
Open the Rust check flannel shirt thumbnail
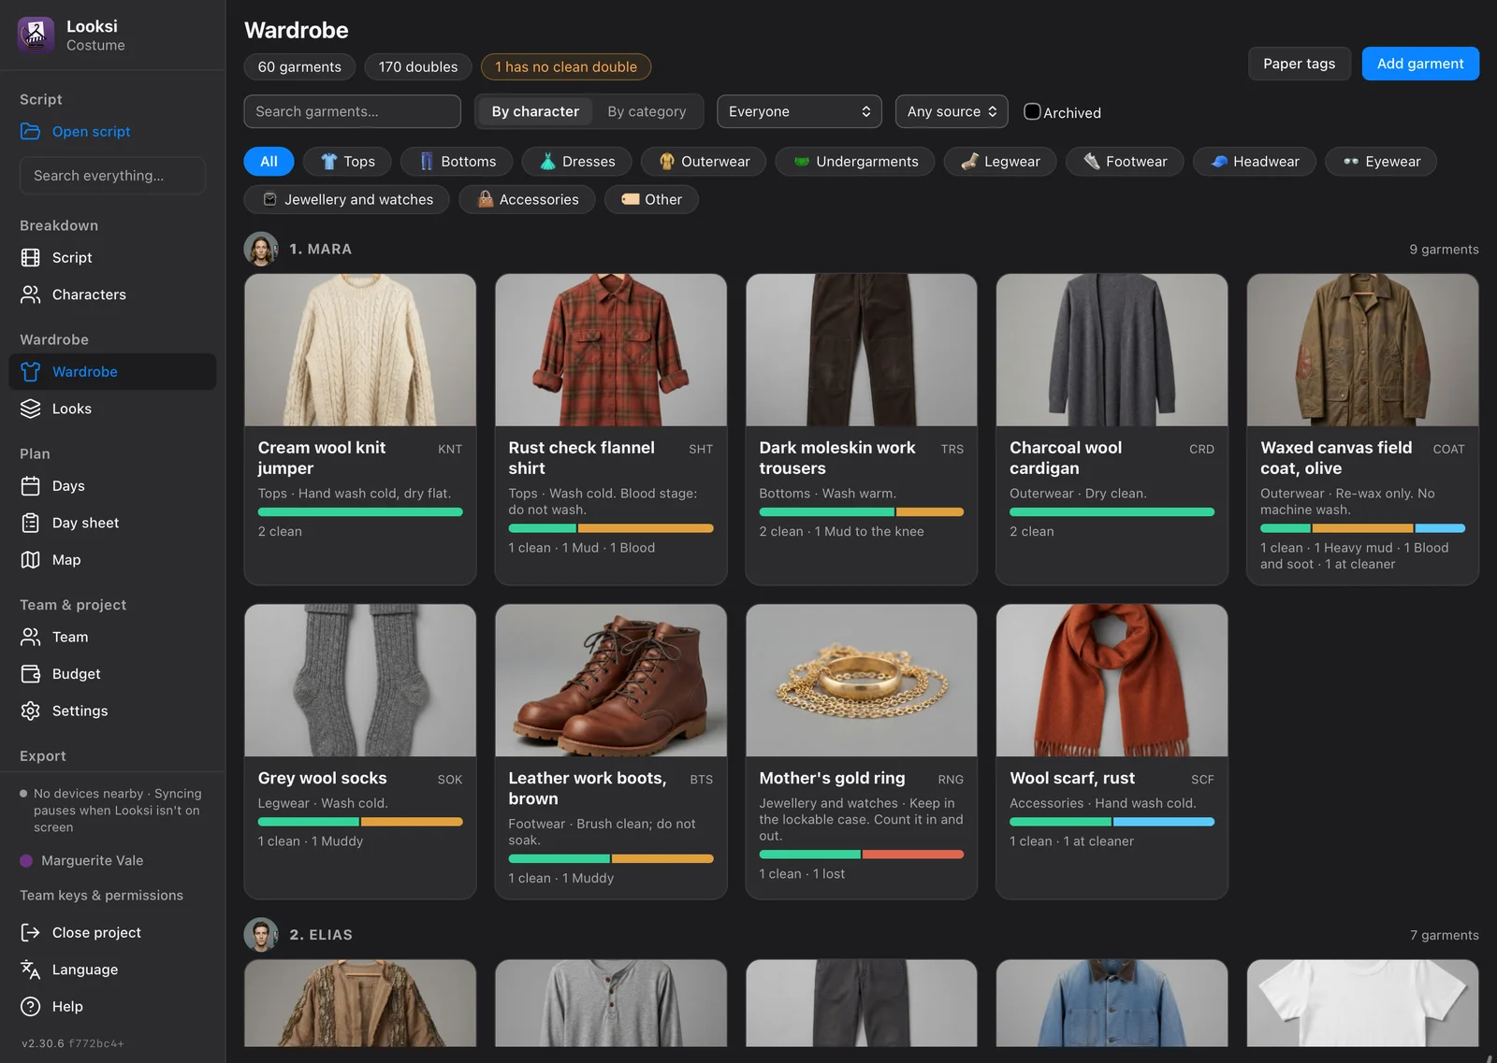click(611, 350)
